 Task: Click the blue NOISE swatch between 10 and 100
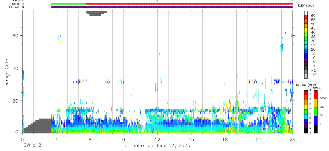[x=316, y=120]
